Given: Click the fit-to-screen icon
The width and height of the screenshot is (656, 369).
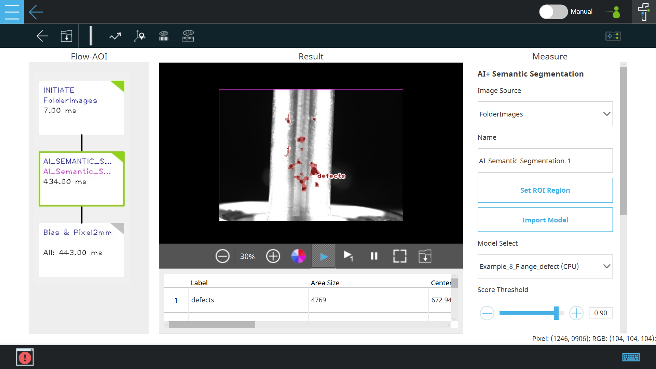Looking at the screenshot, I should (x=400, y=256).
